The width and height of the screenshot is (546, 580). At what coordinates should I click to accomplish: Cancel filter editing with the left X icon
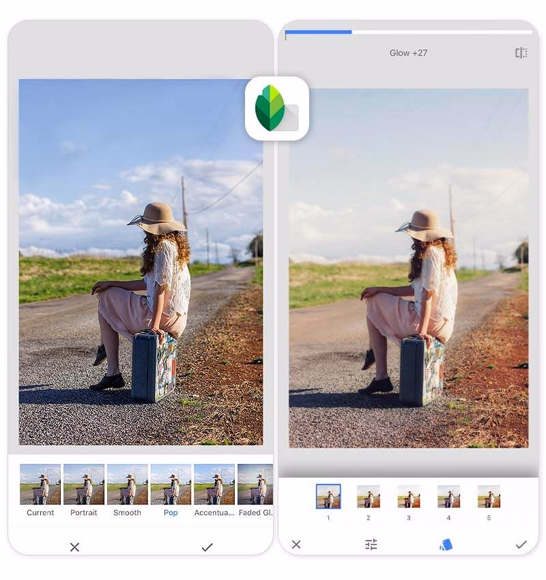point(74,547)
